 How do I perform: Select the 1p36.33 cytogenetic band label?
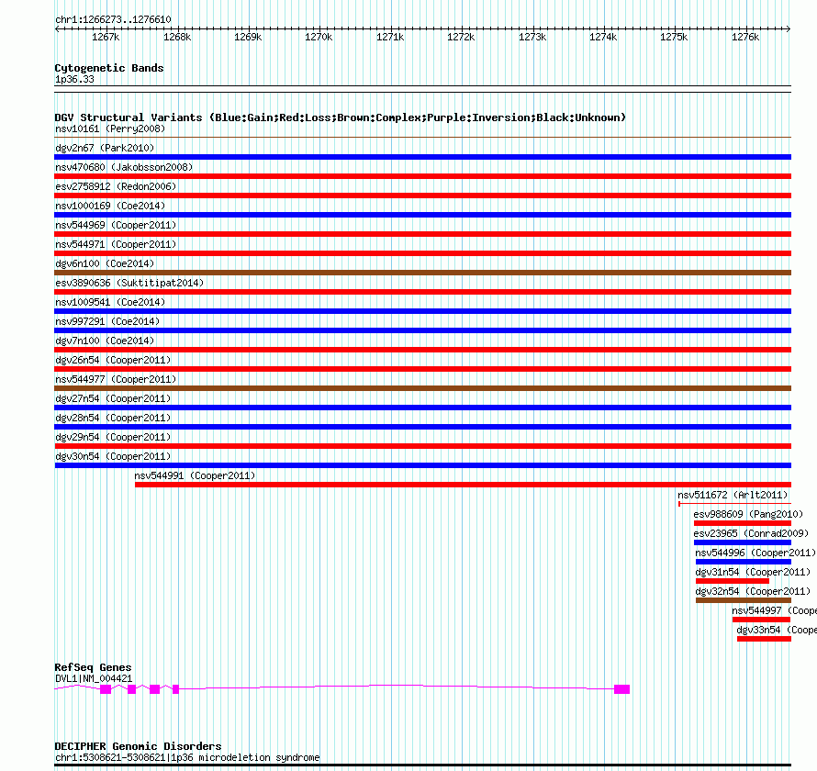coord(74,79)
